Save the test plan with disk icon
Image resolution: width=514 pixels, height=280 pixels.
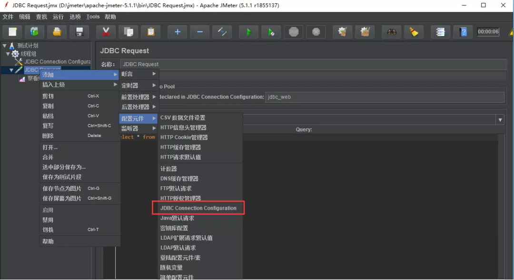coord(79,32)
